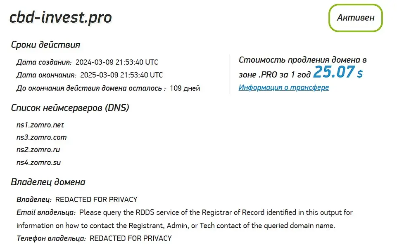397x252 pixels.
Task: Click the "Список неймсерверов (DNS)" heading
Action: pos(70,108)
